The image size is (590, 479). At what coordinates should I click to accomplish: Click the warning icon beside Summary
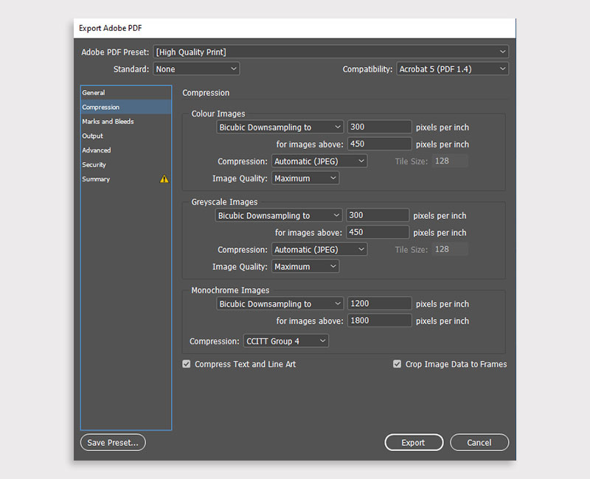[x=164, y=178]
